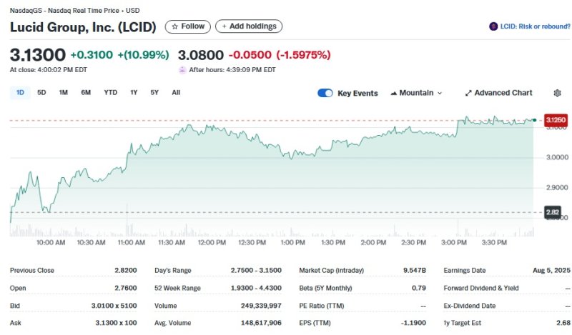Select the 1D time range
Image resolution: width=572 pixels, height=335 pixels.
coord(20,92)
